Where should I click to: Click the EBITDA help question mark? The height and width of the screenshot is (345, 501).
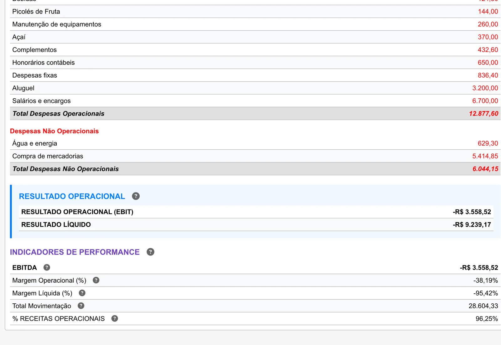click(47, 267)
